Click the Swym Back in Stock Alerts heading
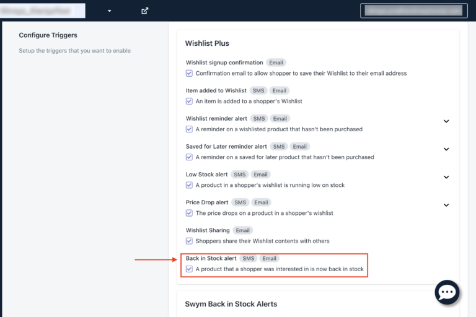Viewport: 476px width, 317px height. (231, 304)
